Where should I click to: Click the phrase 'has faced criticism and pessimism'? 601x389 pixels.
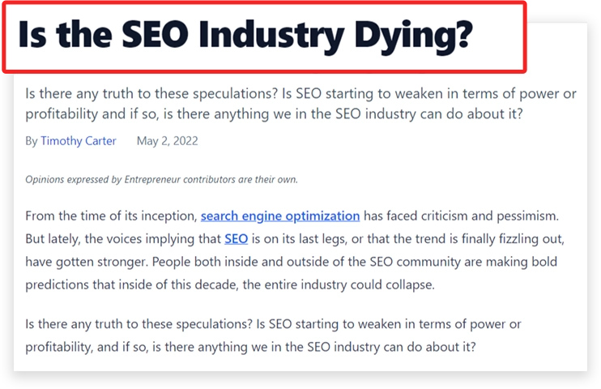tap(461, 216)
